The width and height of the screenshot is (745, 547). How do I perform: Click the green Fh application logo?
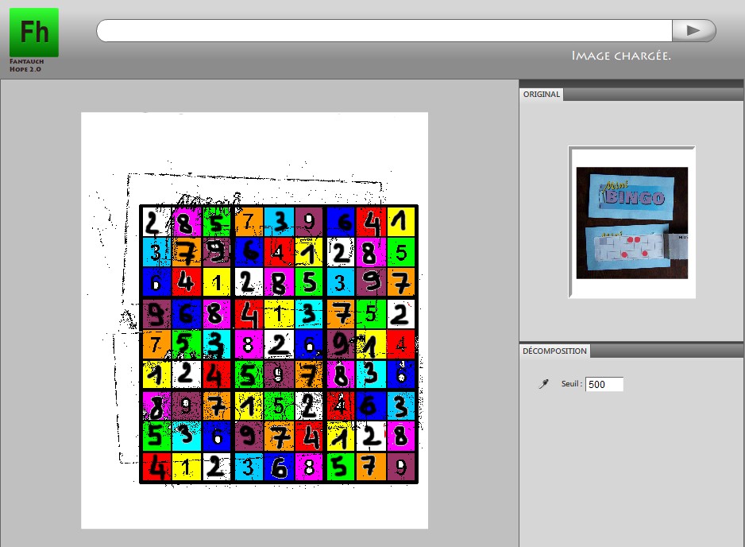coord(33,32)
